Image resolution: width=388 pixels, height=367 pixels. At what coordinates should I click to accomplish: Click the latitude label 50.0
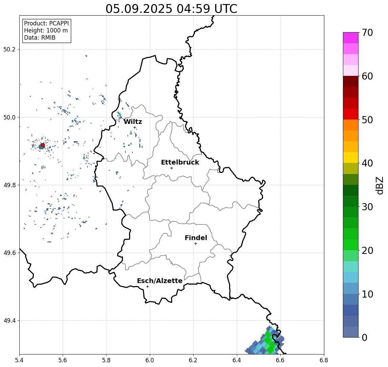(9, 117)
